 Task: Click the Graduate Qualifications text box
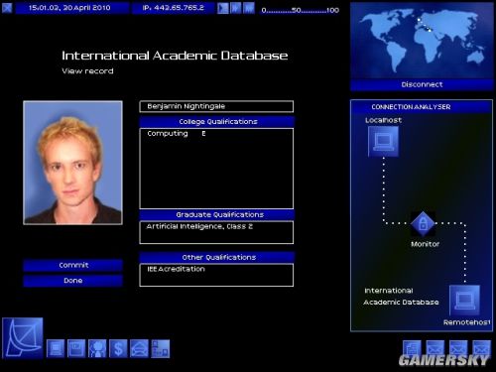tap(216, 232)
